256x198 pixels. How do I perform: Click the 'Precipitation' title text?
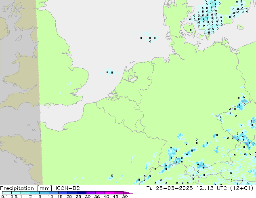tap(17, 188)
